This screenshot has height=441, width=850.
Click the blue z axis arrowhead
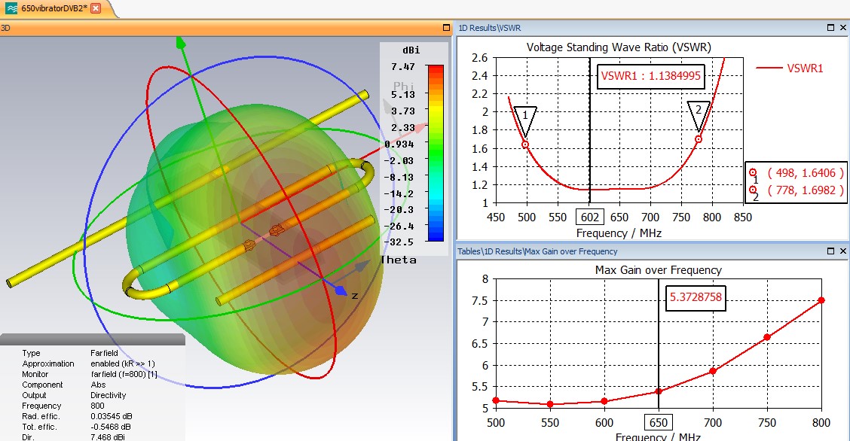point(341,291)
